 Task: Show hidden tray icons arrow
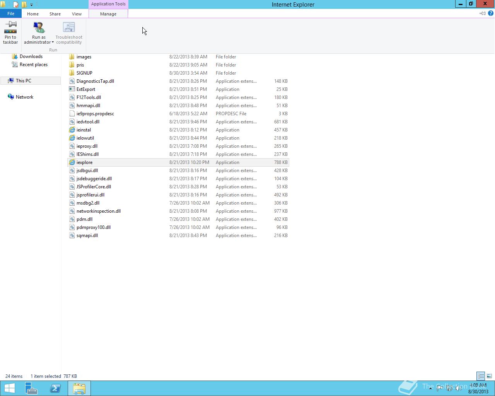click(430, 388)
